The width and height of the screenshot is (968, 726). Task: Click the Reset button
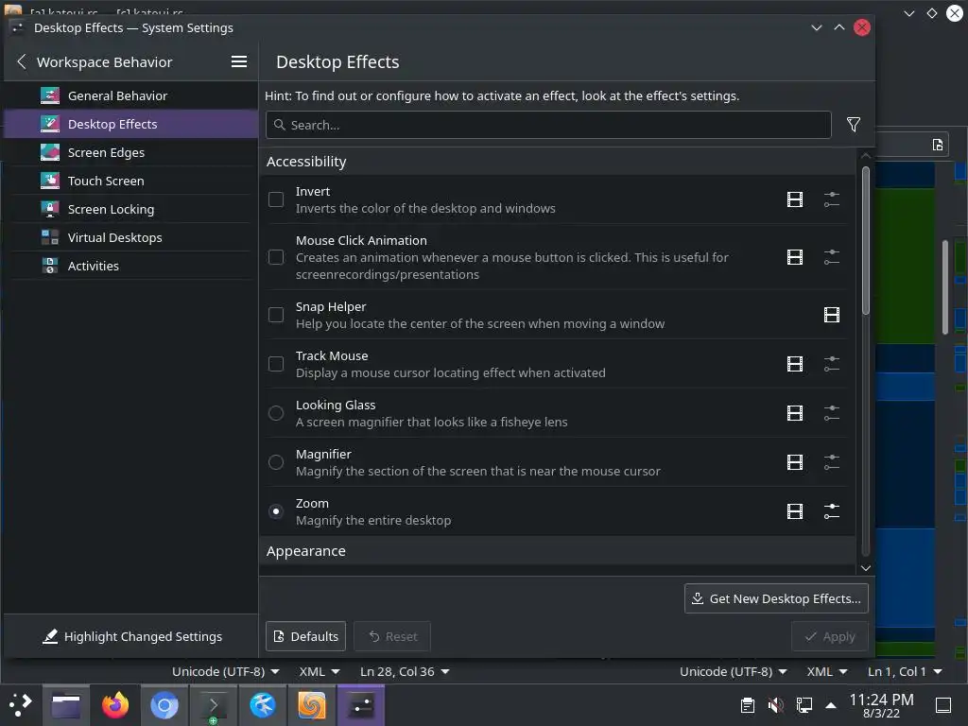(x=392, y=636)
